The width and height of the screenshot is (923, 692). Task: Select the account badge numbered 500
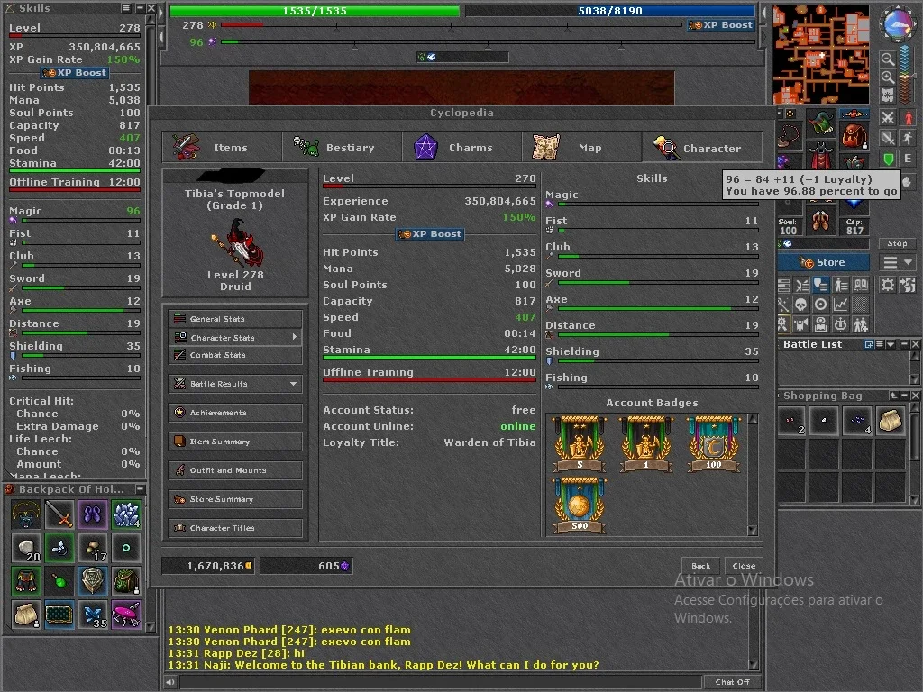[x=580, y=505]
